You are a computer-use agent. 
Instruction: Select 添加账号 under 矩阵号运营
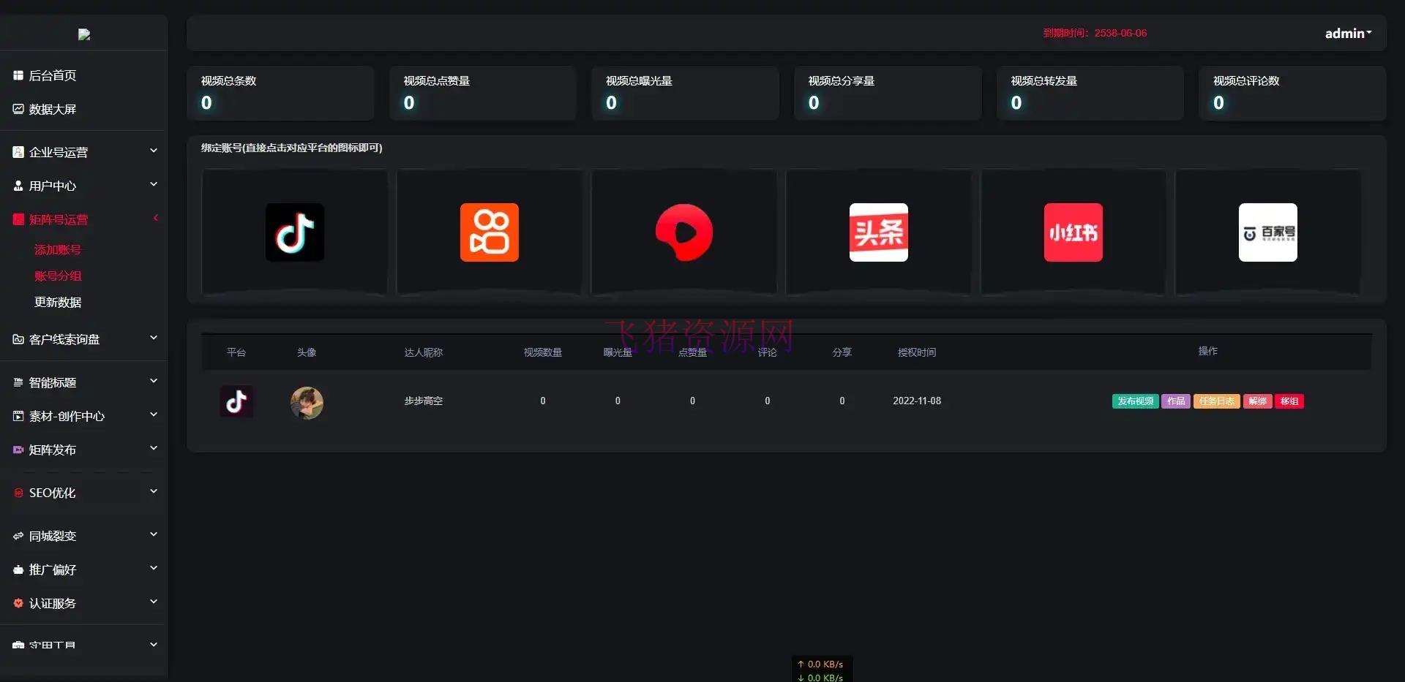tap(59, 249)
